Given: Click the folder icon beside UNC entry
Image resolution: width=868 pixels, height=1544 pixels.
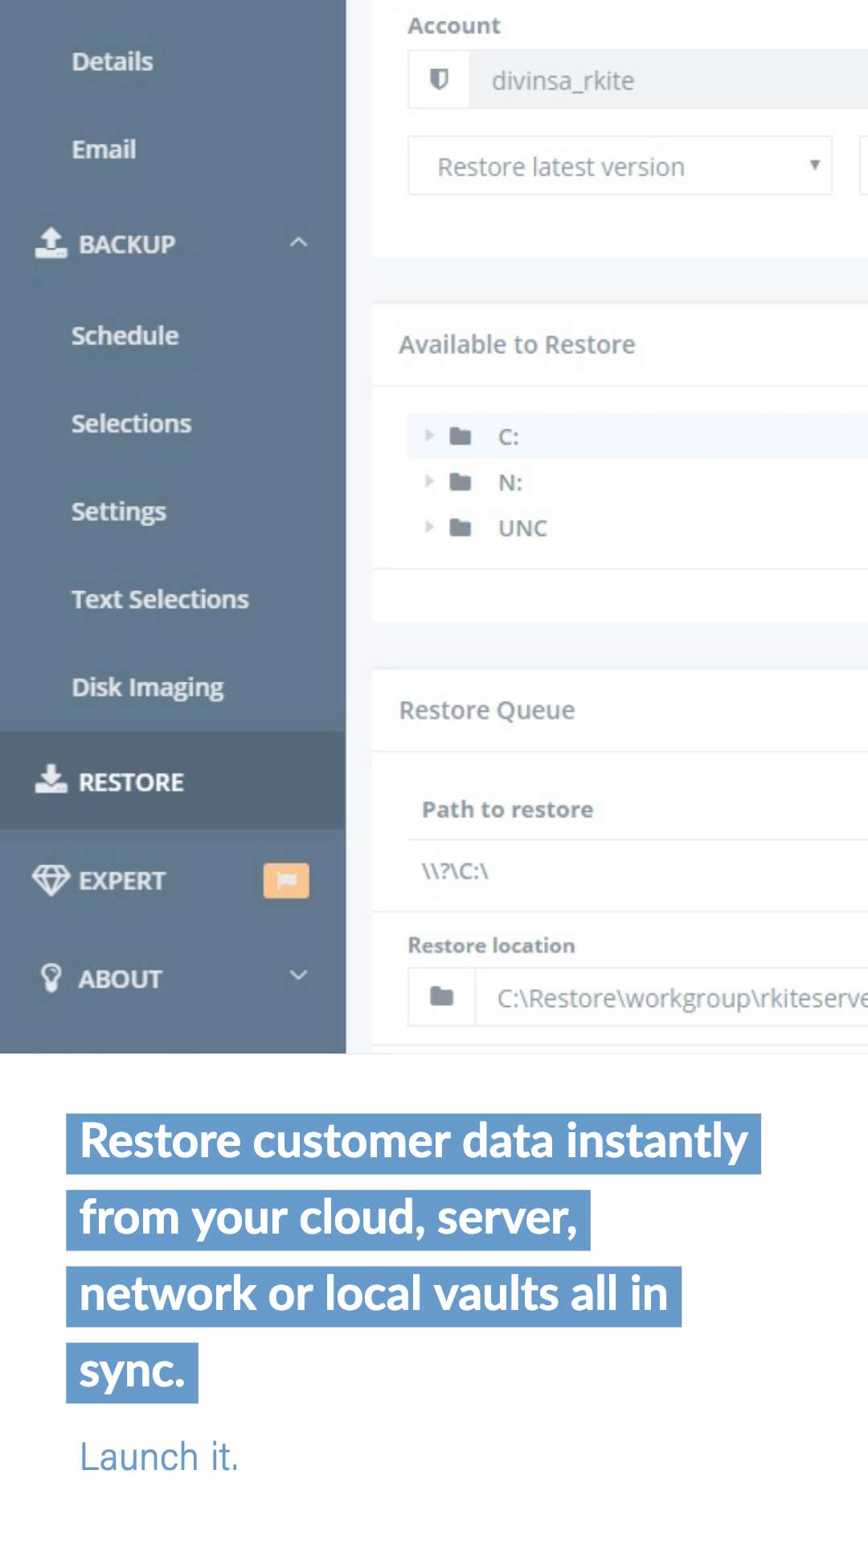Looking at the screenshot, I should [x=461, y=528].
